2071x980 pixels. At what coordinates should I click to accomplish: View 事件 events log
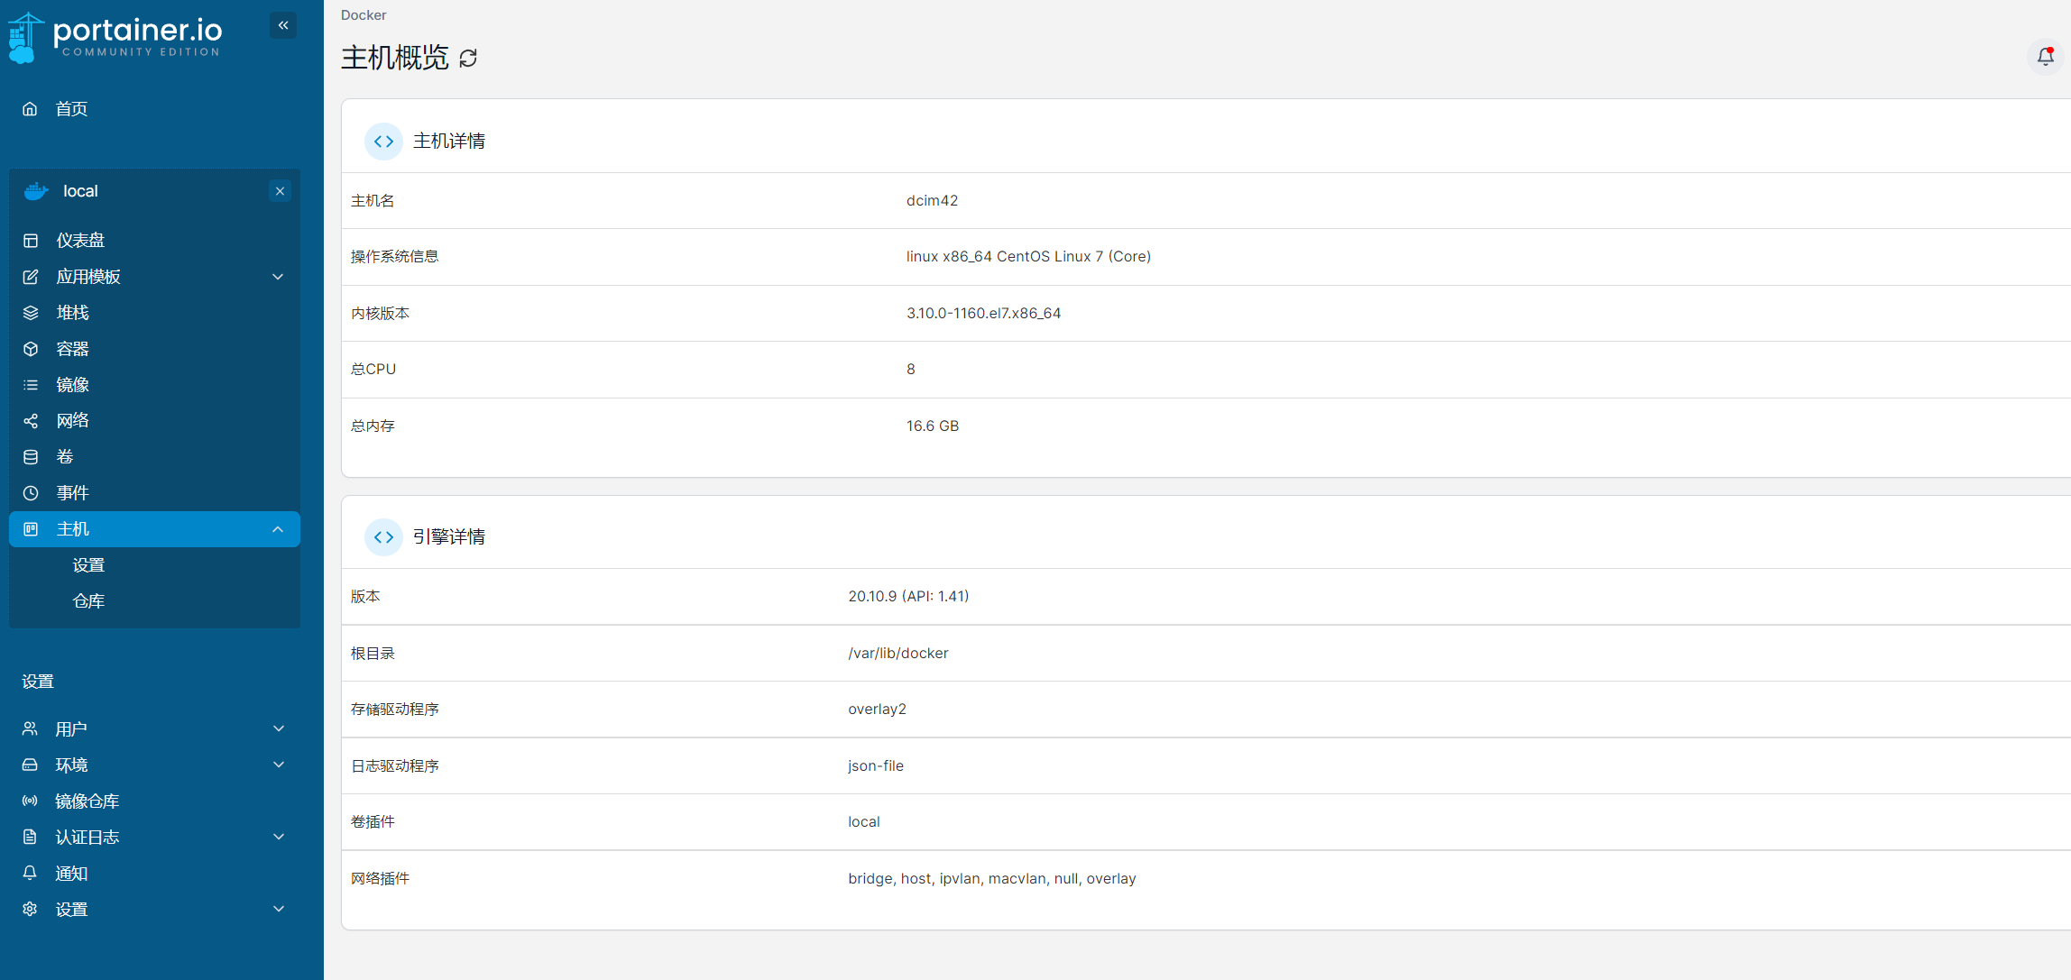pyautogui.click(x=72, y=493)
